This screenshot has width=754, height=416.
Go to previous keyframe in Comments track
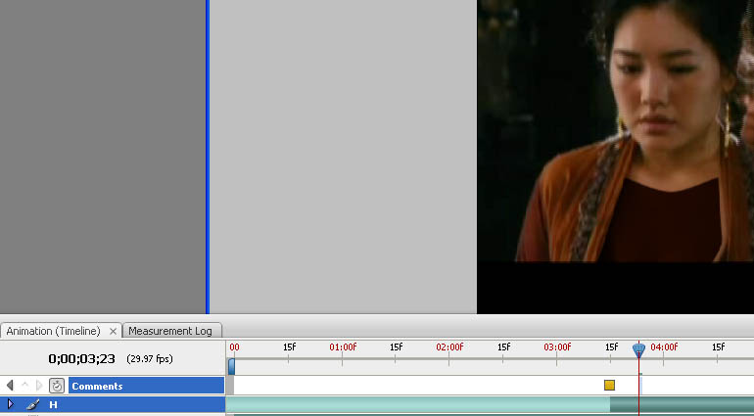[x=10, y=386]
